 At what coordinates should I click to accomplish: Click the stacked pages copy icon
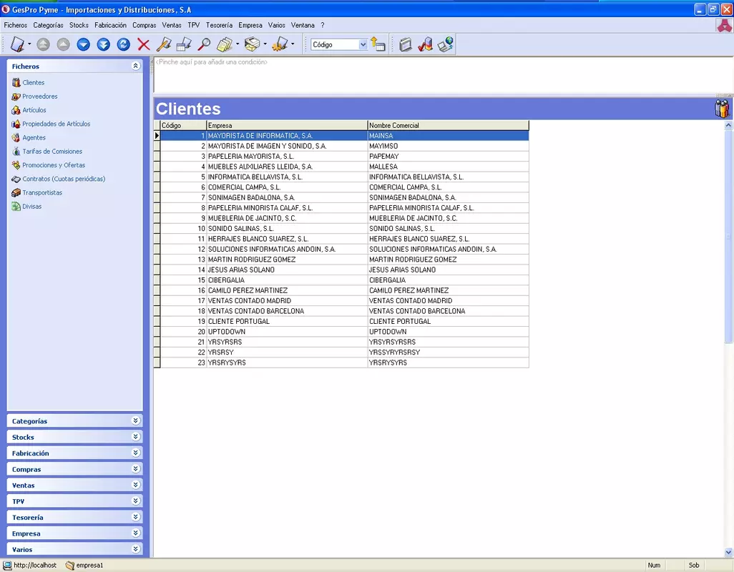click(x=225, y=44)
